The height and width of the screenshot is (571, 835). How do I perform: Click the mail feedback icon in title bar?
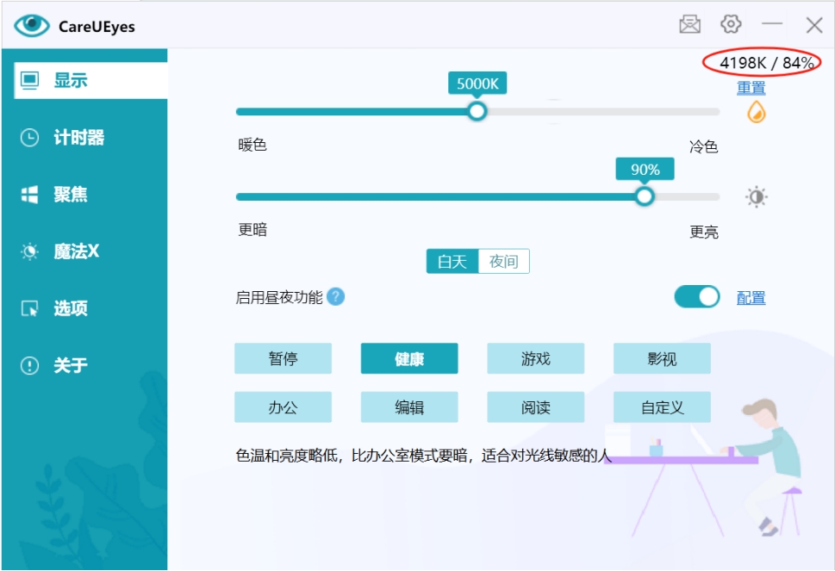pyautogui.click(x=690, y=25)
